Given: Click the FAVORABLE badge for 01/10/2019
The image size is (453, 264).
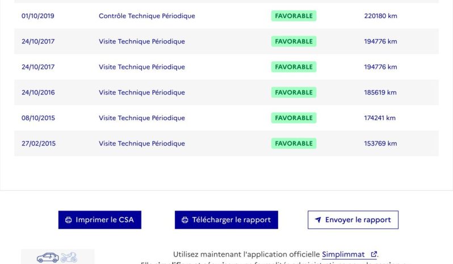Looking at the screenshot, I should tap(293, 16).
